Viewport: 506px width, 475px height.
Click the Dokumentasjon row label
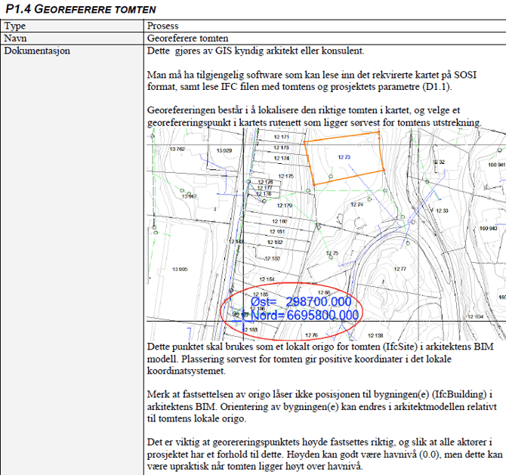click(x=37, y=51)
